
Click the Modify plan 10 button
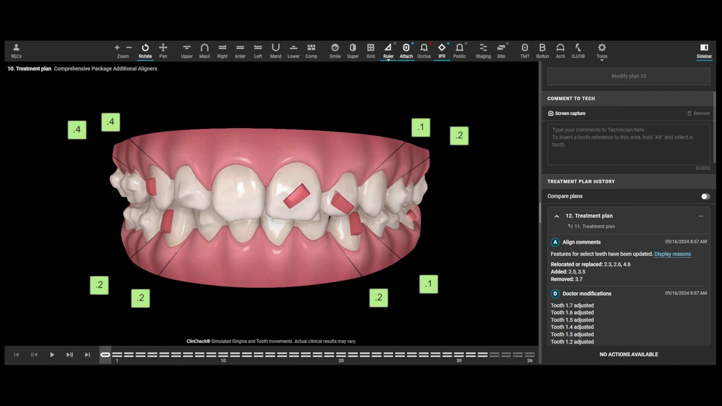628,76
